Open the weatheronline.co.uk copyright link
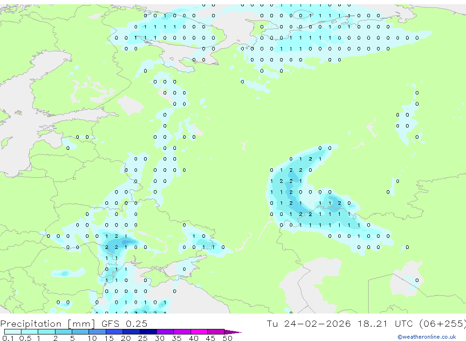 pyautogui.click(x=427, y=337)
